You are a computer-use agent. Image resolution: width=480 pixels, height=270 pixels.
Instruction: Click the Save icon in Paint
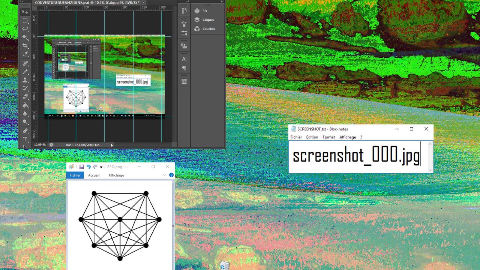[x=81, y=166]
